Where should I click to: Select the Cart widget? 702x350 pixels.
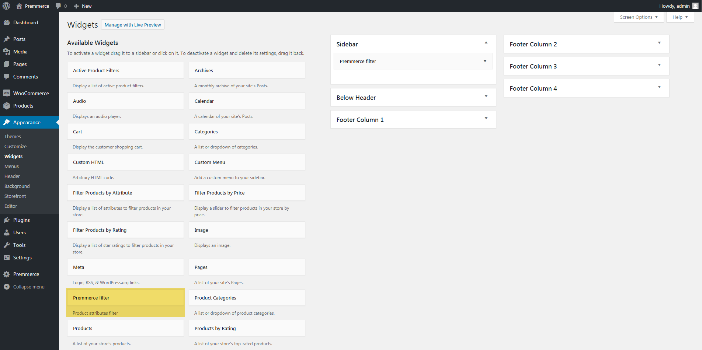click(125, 132)
